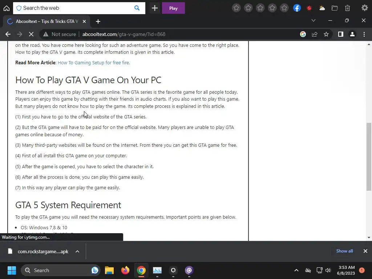The height and width of the screenshot is (279, 372).
Task: Click the taskbar Search box
Action: 61,270
